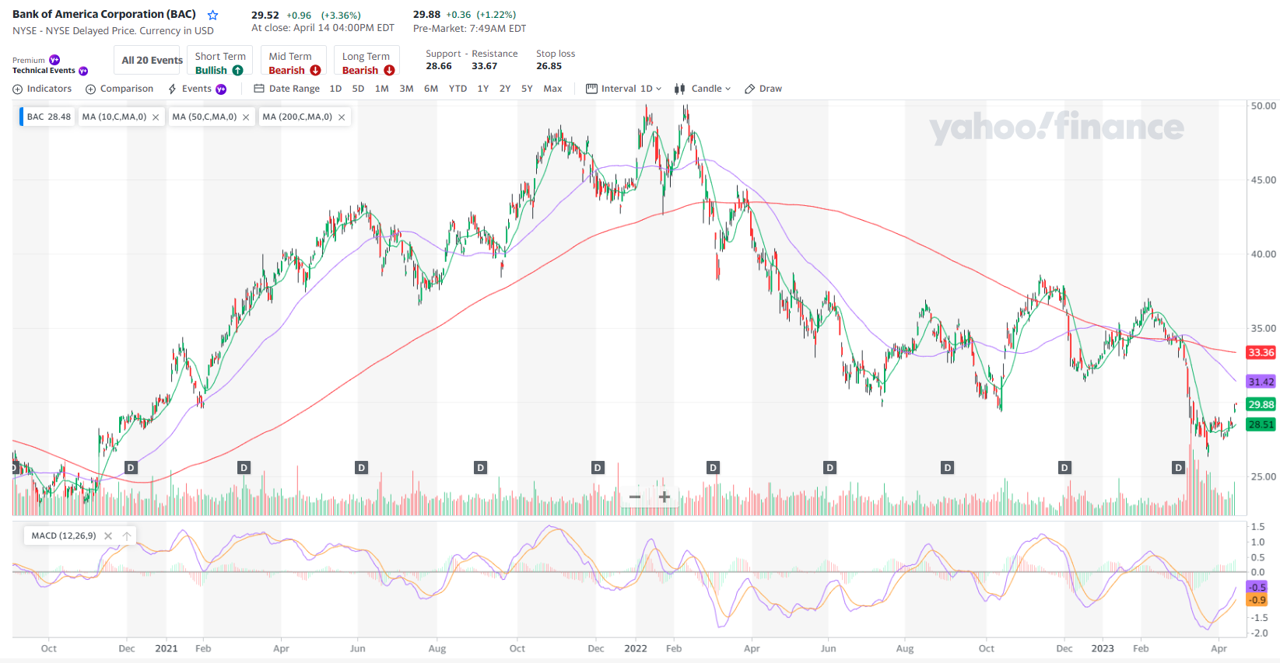
Task: Click the green 29.88 price tag
Action: point(1261,404)
